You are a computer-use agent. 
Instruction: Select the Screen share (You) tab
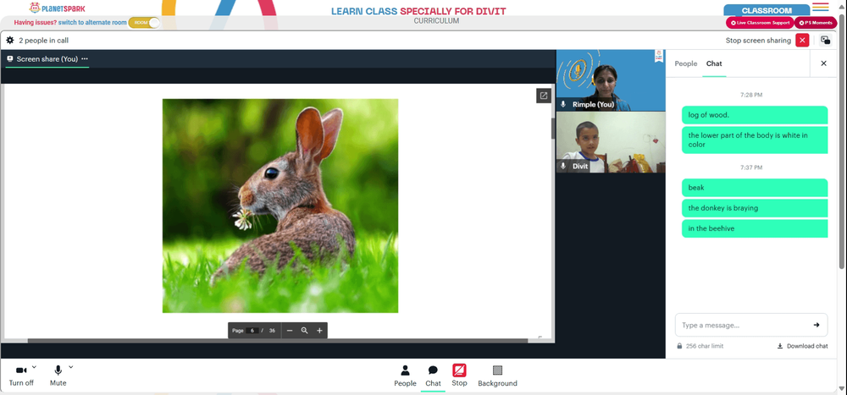click(47, 59)
